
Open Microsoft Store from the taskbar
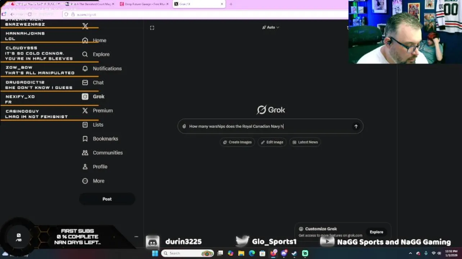pos(262,253)
